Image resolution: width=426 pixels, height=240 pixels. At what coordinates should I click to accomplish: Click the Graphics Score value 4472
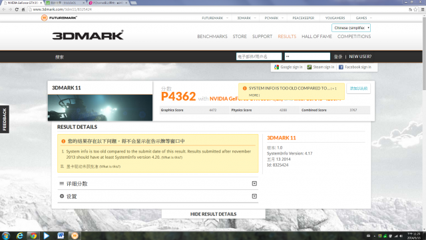pos(213,110)
